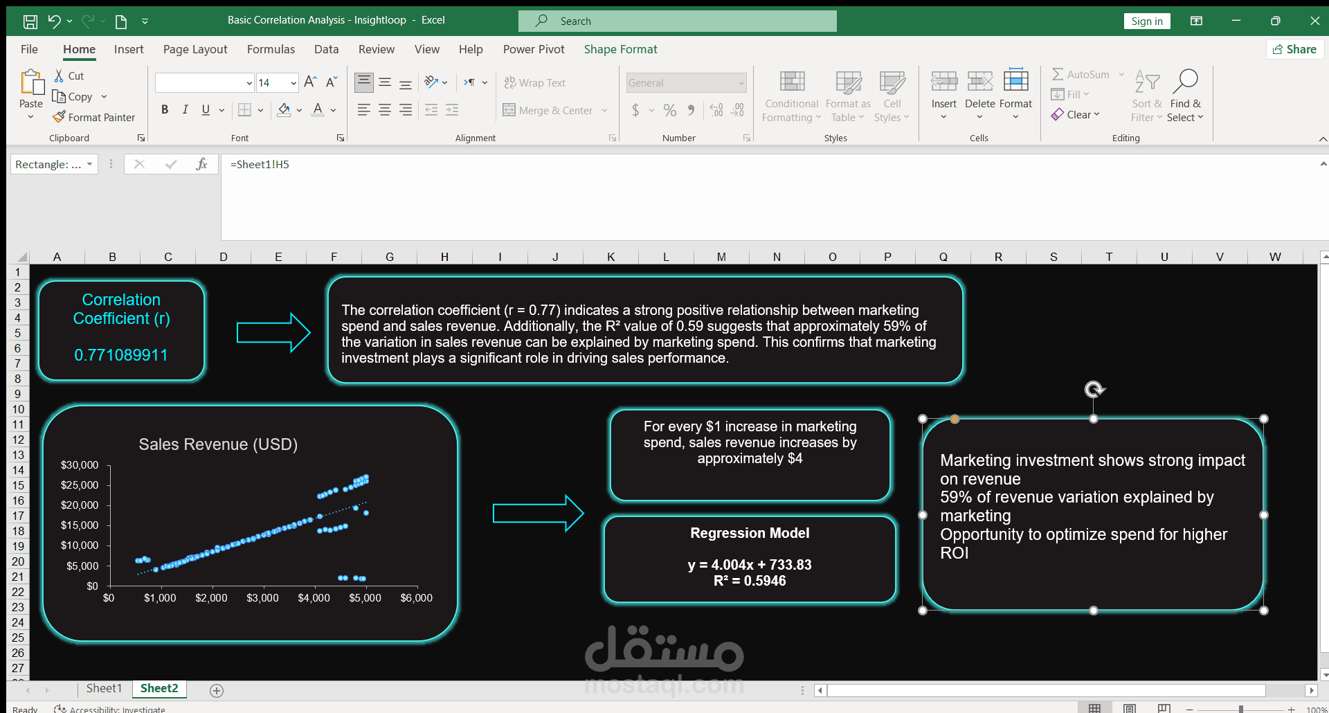The height and width of the screenshot is (713, 1329).
Task: Select the Increase Font Size icon
Action: (309, 81)
